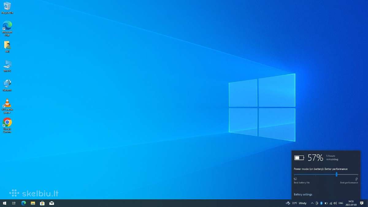Click the 57% battery percentage text
This screenshot has width=368, height=207.
(x=316, y=158)
